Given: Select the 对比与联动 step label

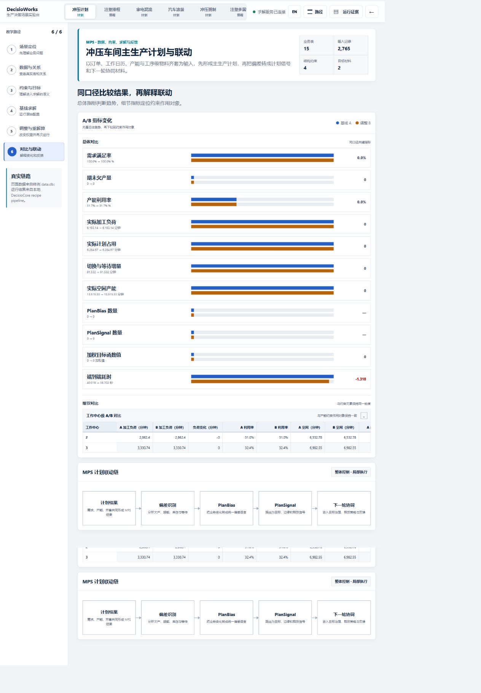Looking at the screenshot, I should (30, 149).
